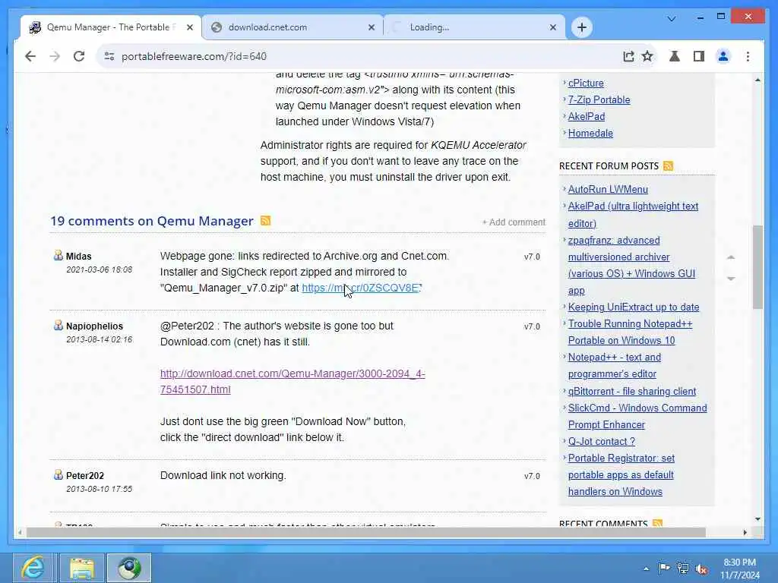Open the download.cnet.com Qemu-Manager link
Screen dimensions: 778x583
293,382
